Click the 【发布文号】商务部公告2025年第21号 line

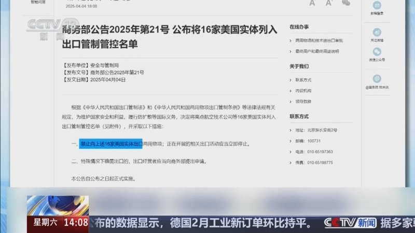tap(103, 72)
